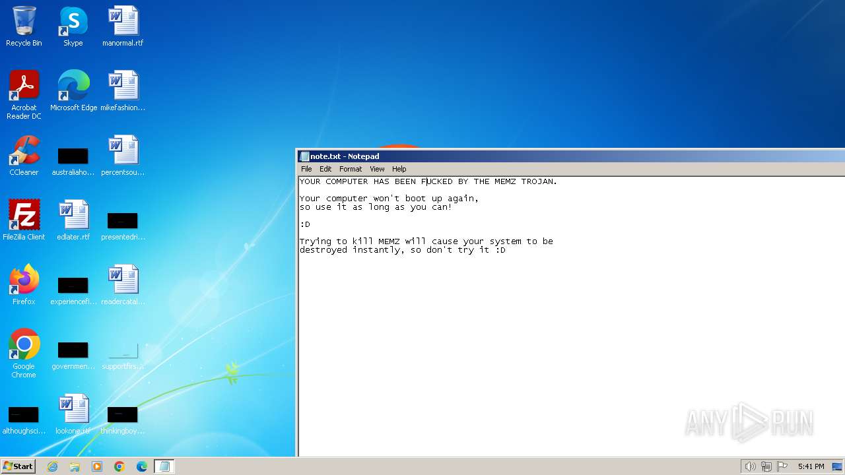Open the CCleaner desktop shortcut
The image size is (845, 475).
tap(24, 156)
